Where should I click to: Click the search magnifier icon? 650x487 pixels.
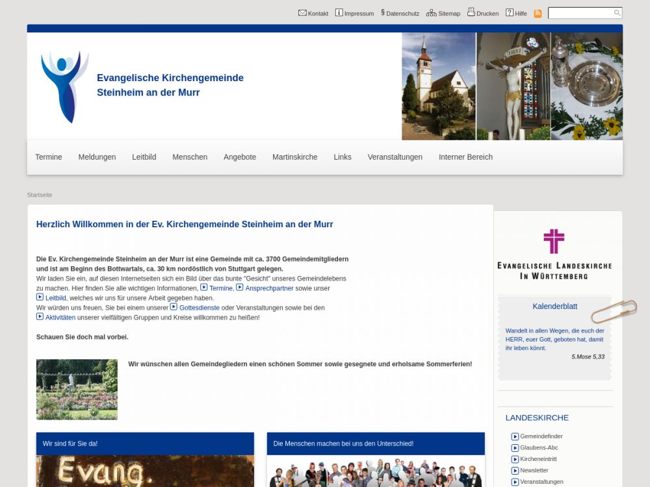pyautogui.click(x=617, y=13)
